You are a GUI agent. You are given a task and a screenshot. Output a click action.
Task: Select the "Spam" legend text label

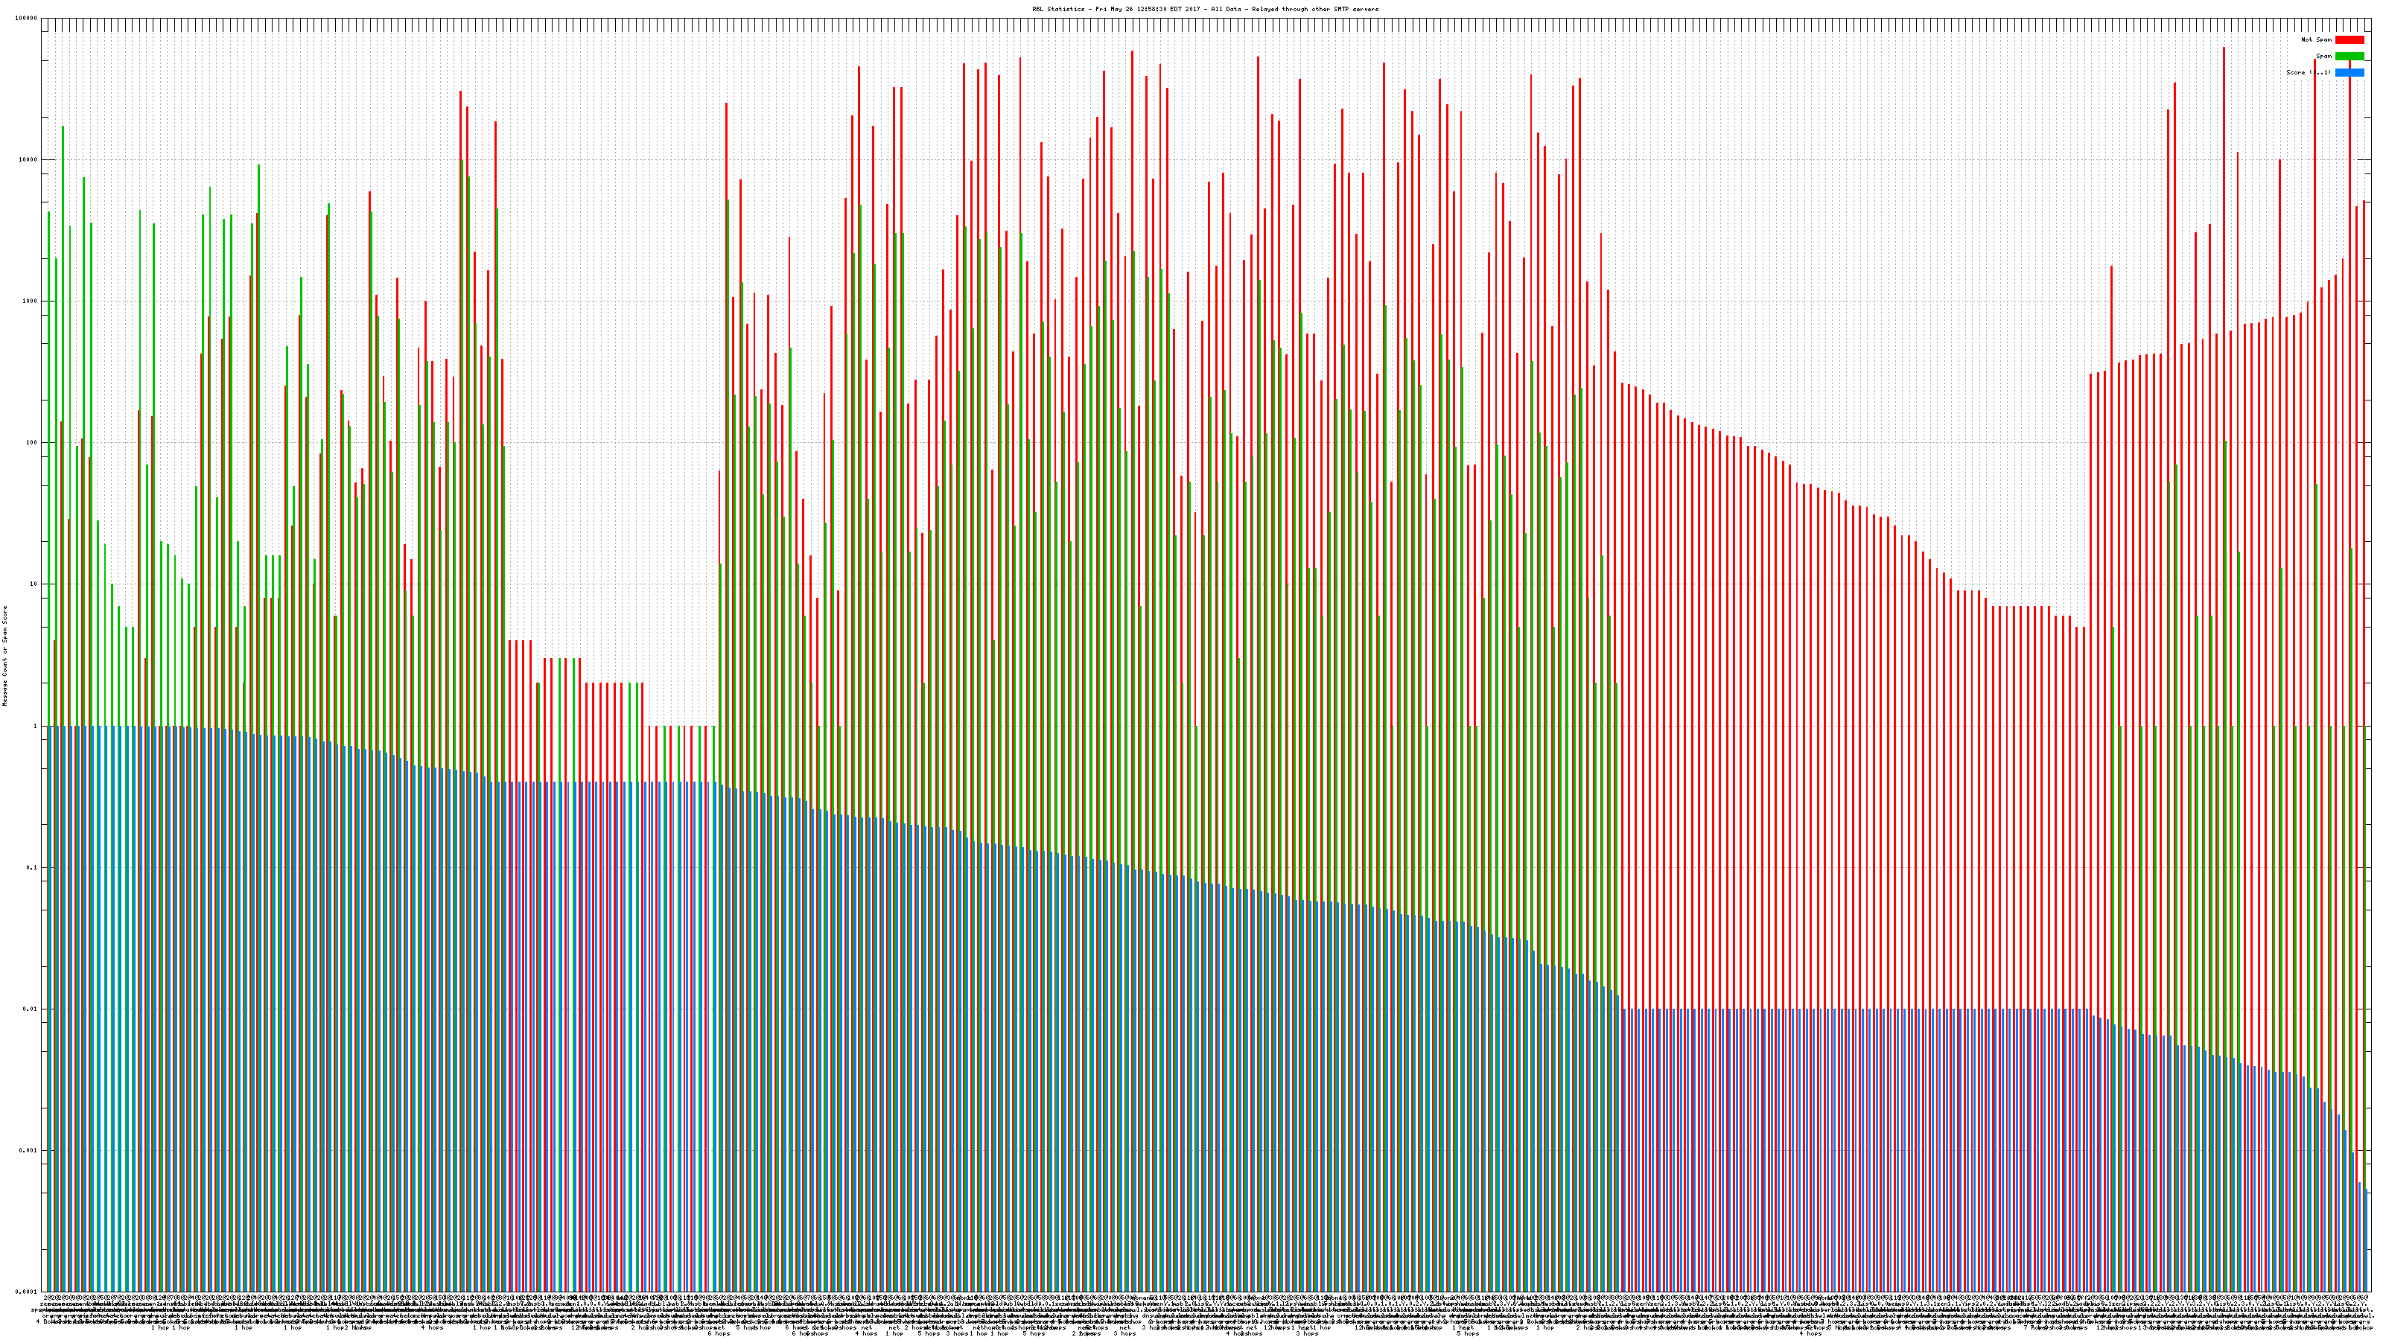2323,57
